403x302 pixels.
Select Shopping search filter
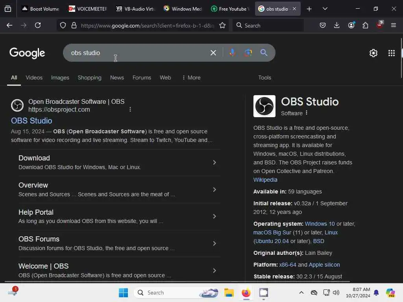(x=89, y=77)
